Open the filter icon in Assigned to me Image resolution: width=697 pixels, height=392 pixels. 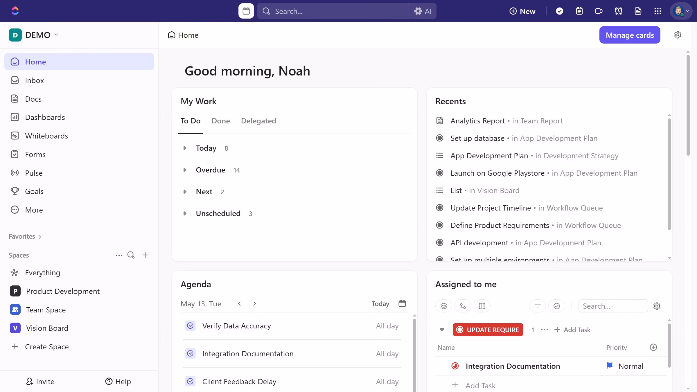point(537,306)
